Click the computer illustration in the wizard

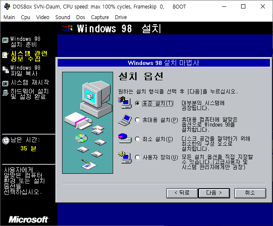pyautogui.click(x=88, y=123)
